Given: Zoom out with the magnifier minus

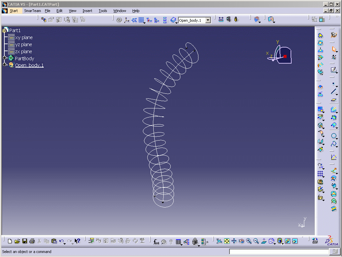Looking at the screenshot, I should (256, 241).
